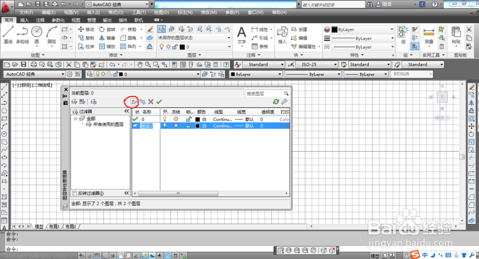Click the Measure (测量) utility tool
479x259 pixels.
(429, 35)
